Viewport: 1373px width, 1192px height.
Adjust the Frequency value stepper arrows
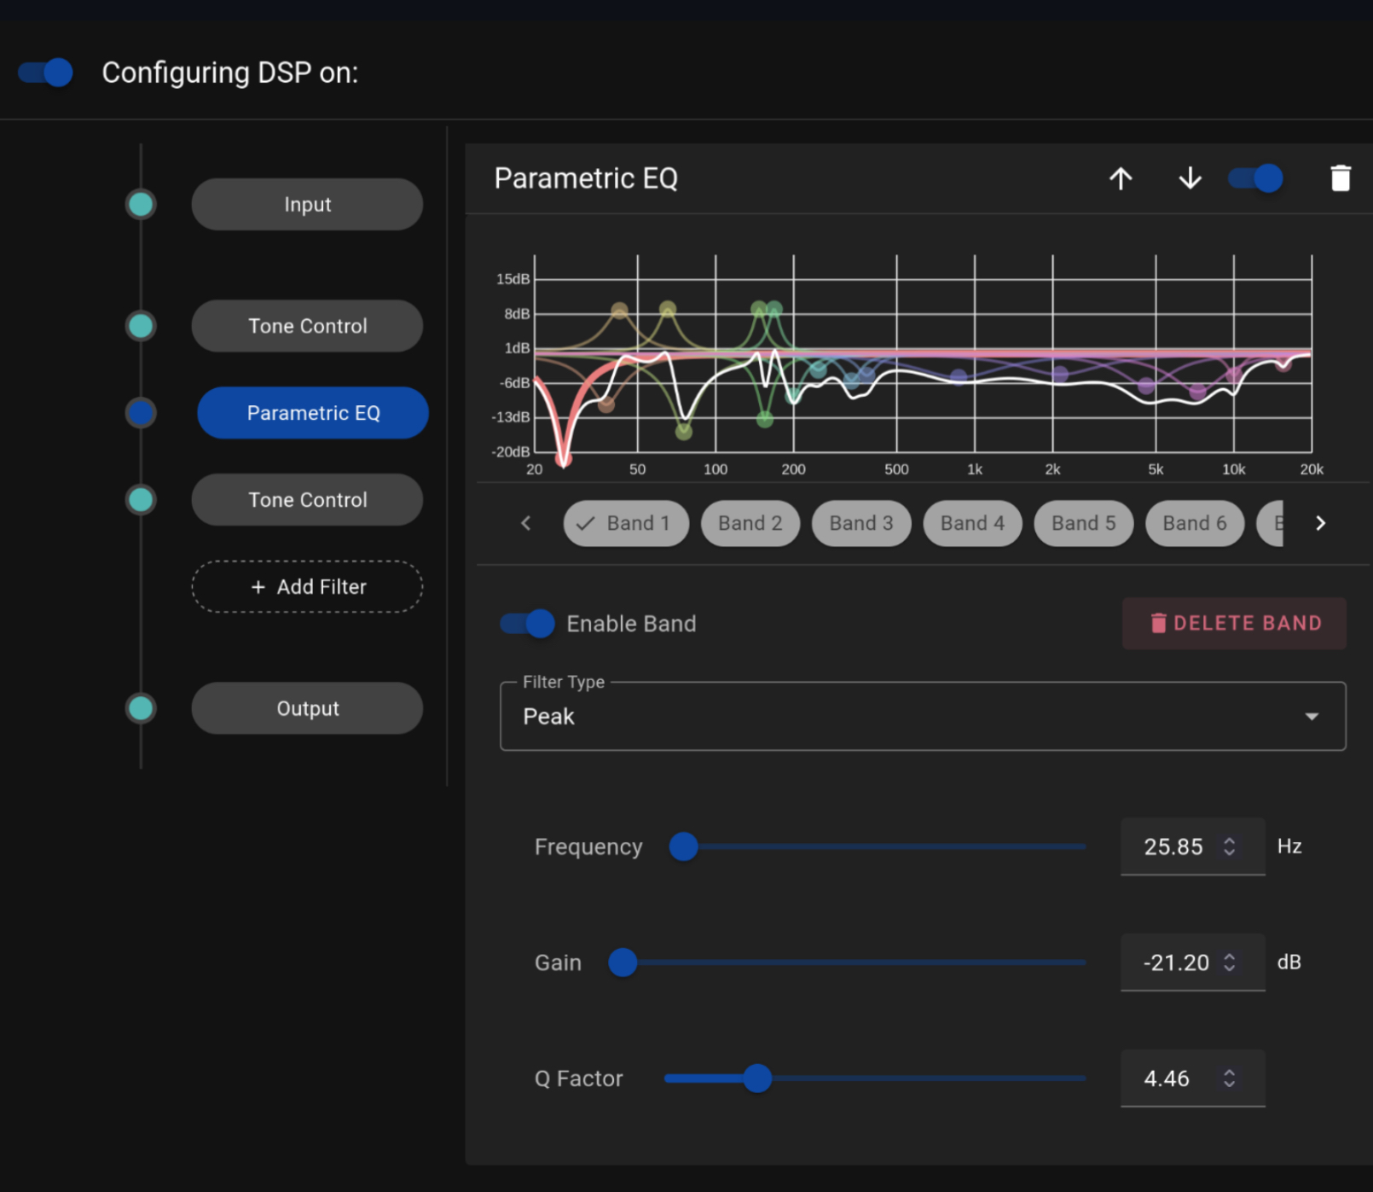pos(1229,846)
